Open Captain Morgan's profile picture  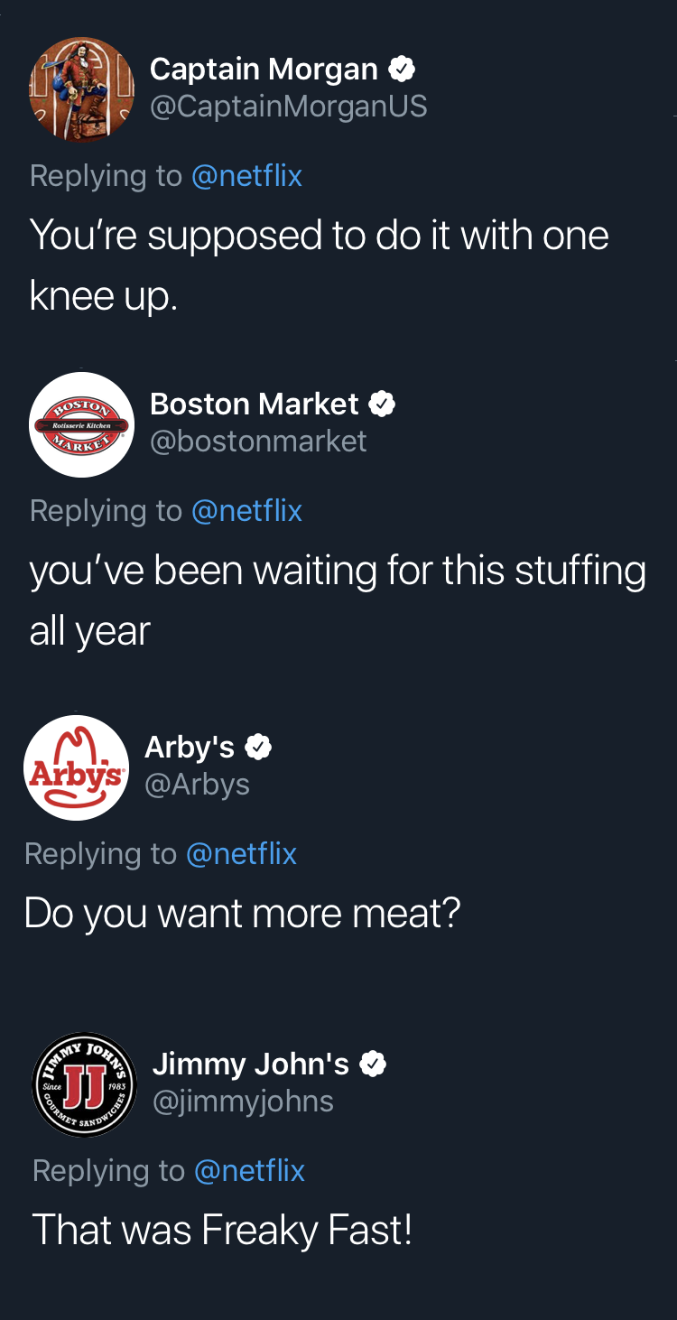pyautogui.click(x=82, y=88)
